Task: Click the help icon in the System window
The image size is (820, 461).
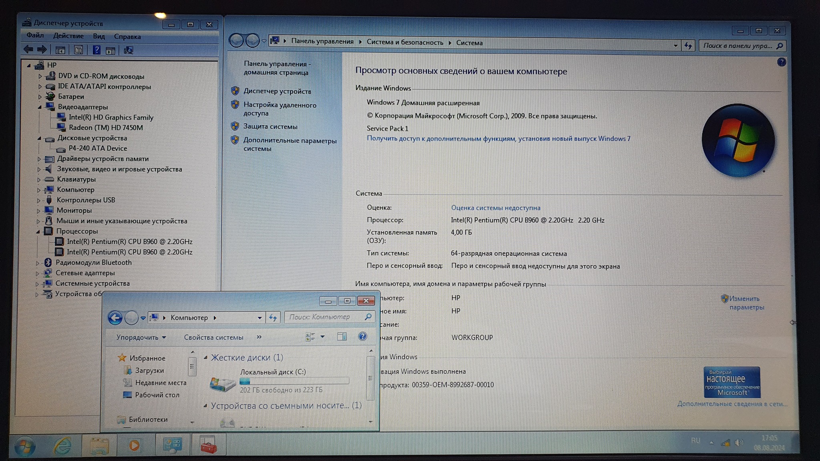Action: click(x=781, y=62)
